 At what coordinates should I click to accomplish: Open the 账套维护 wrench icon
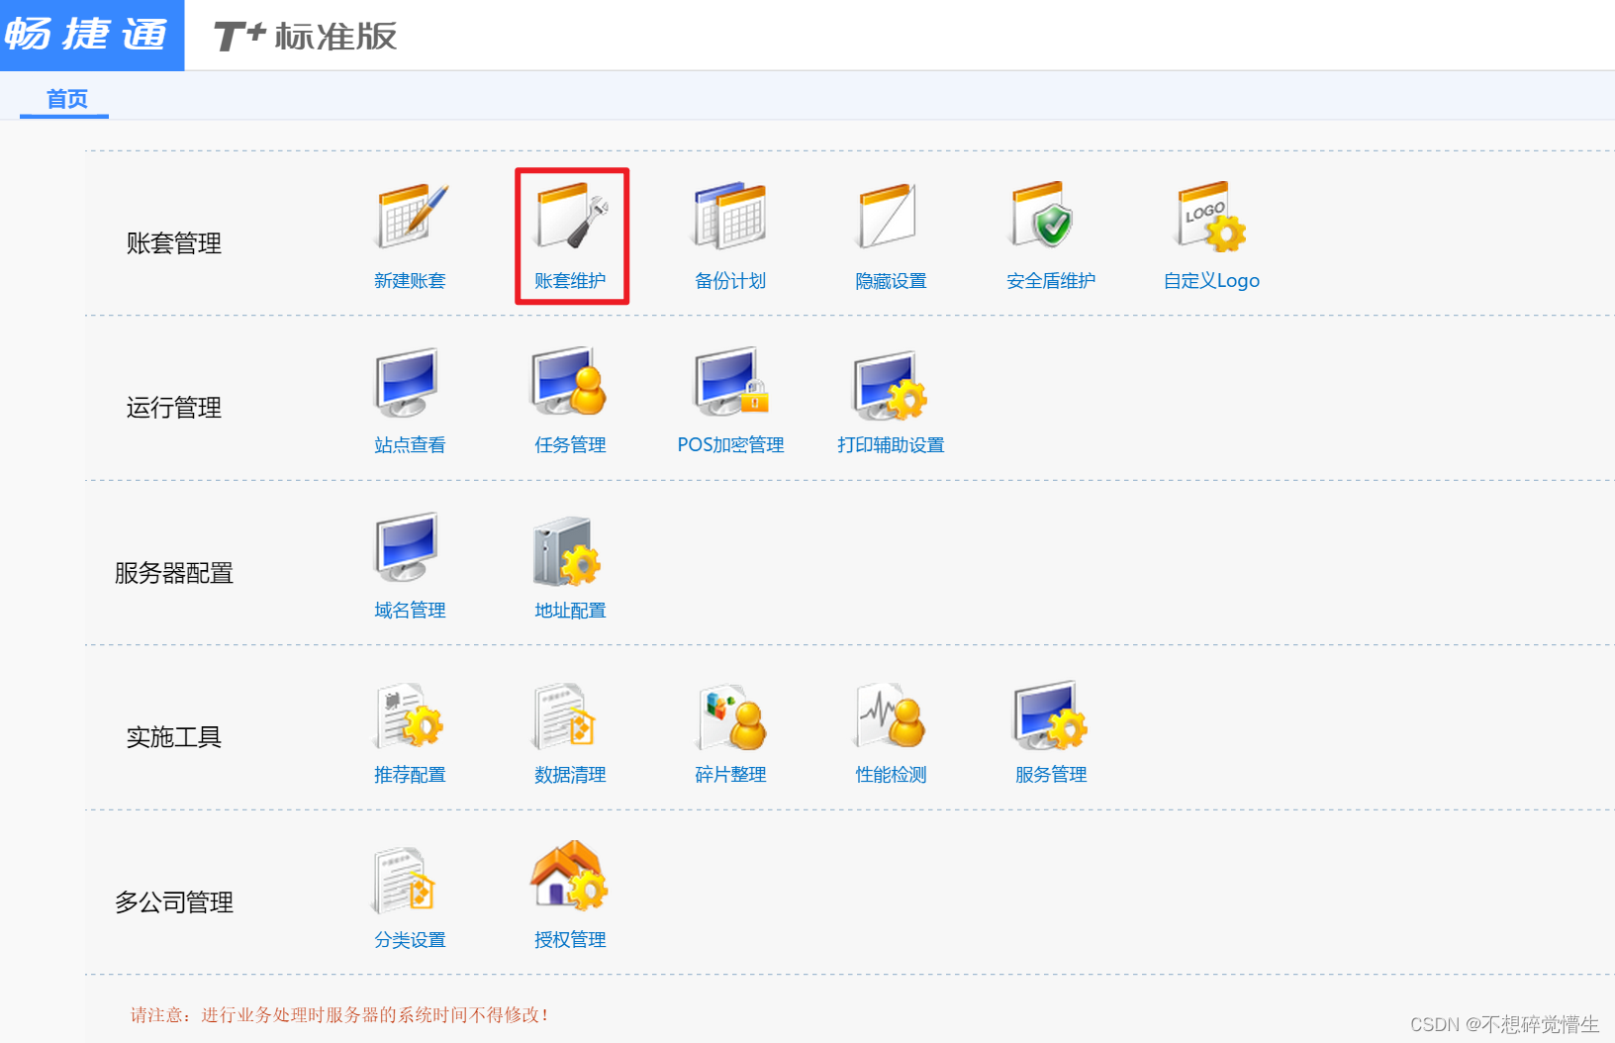tap(572, 215)
